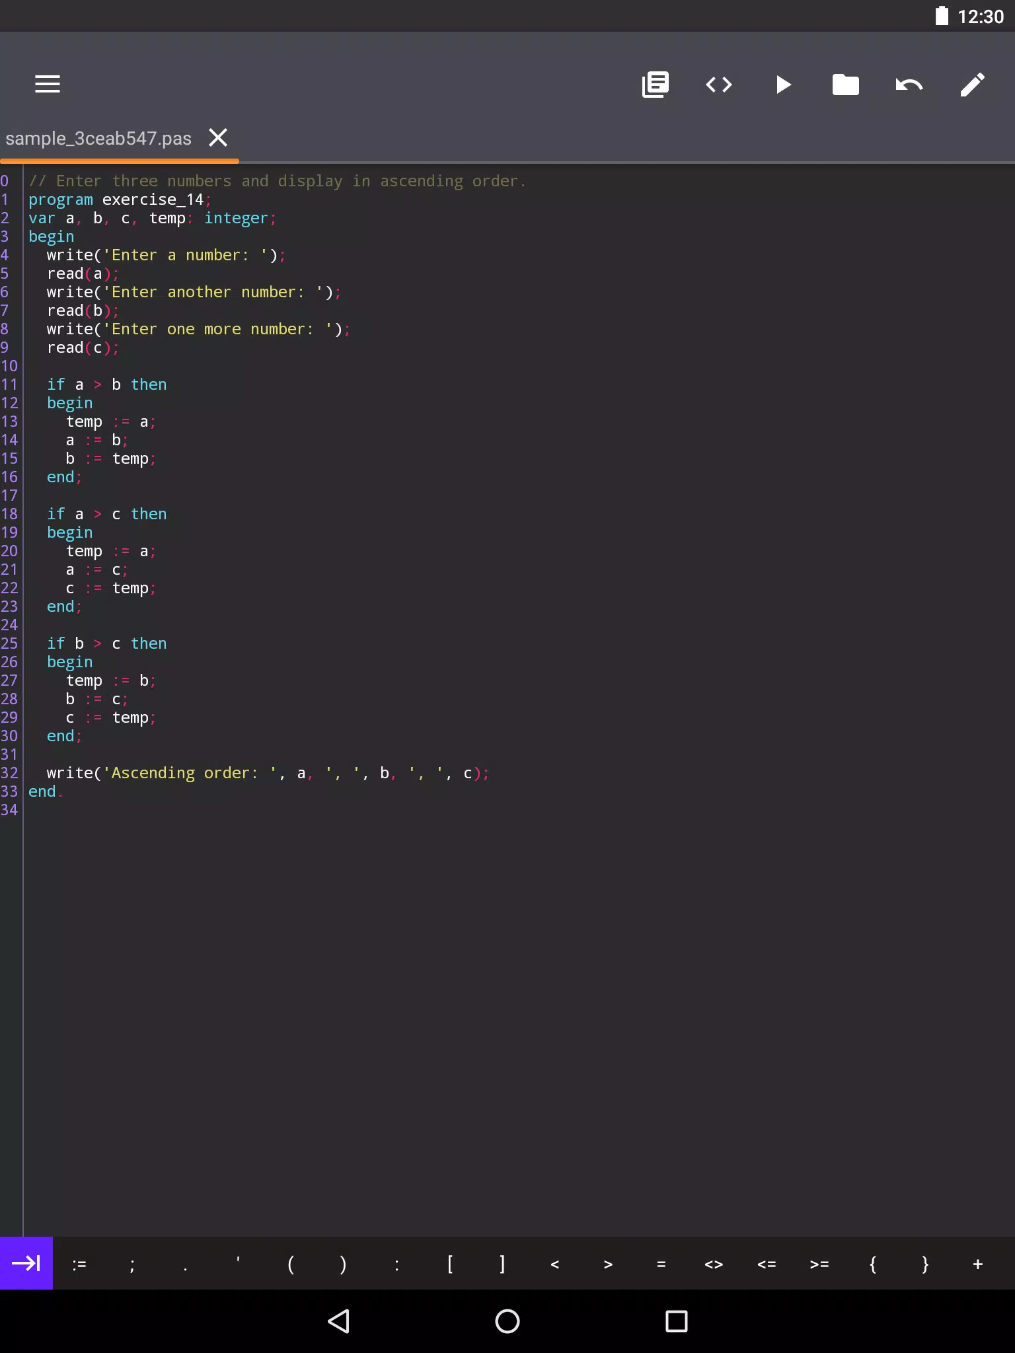Insert the <> not-equal operator
This screenshot has height=1353, width=1015.
[714, 1264]
